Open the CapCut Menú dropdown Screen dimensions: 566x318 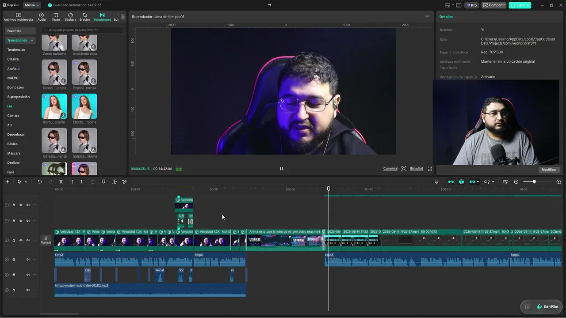click(32, 5)
